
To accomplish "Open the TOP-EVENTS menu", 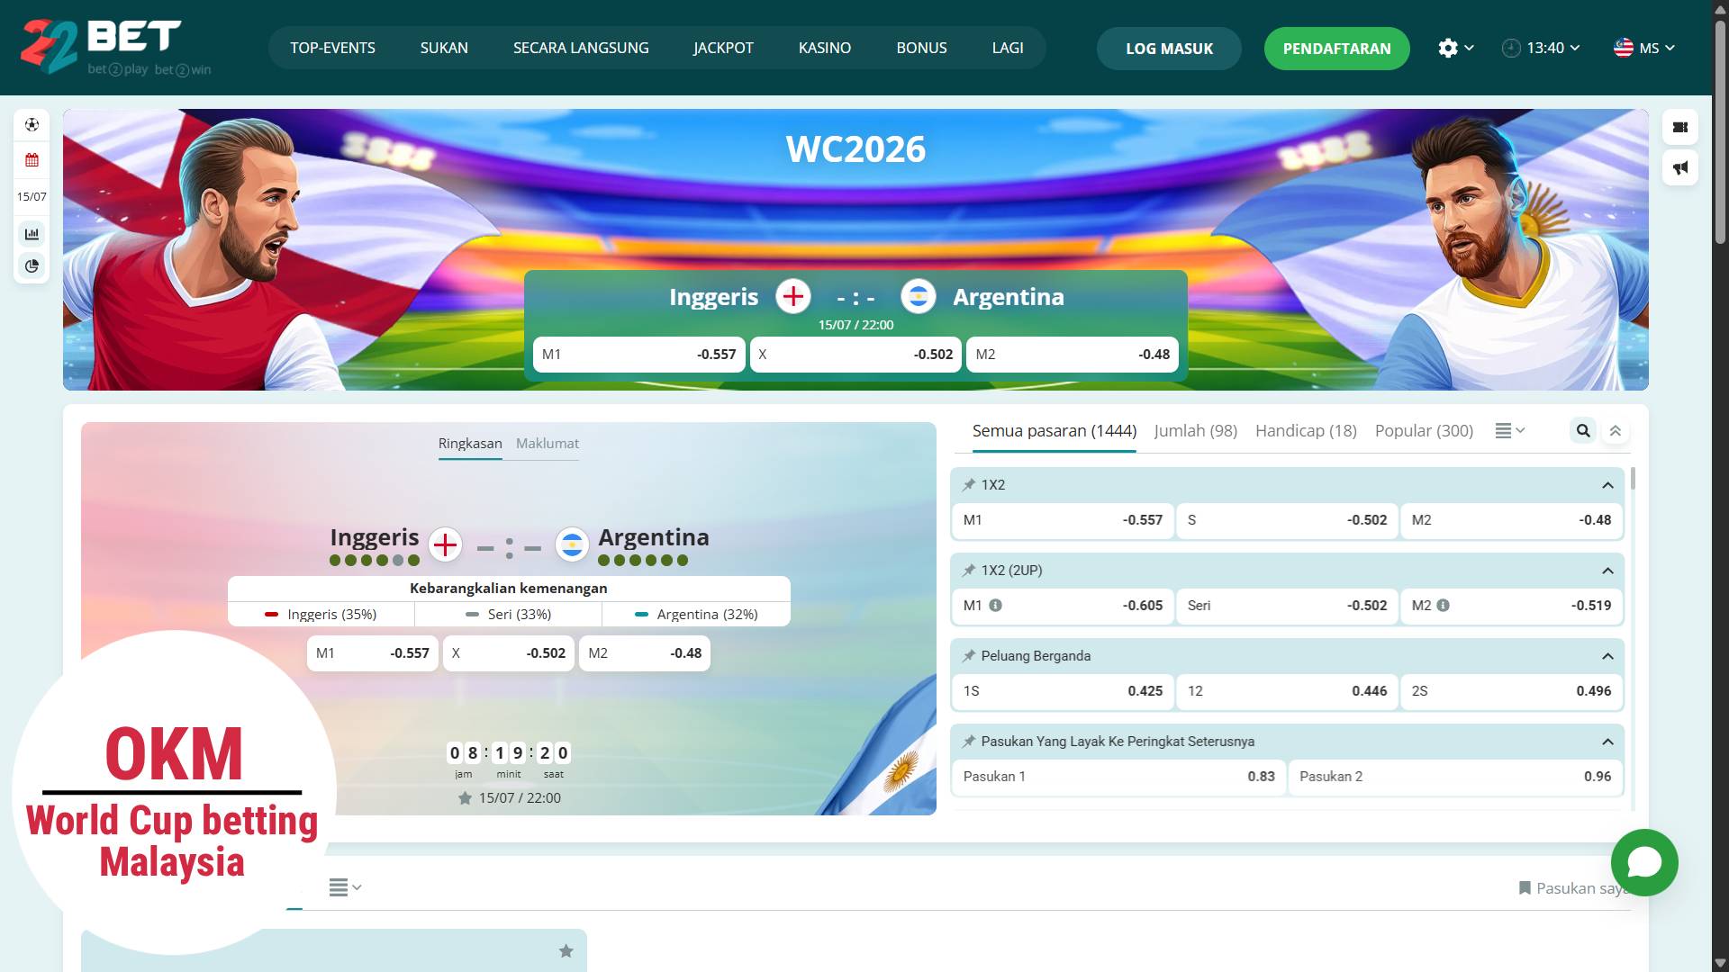I will (x=332, y=48).
